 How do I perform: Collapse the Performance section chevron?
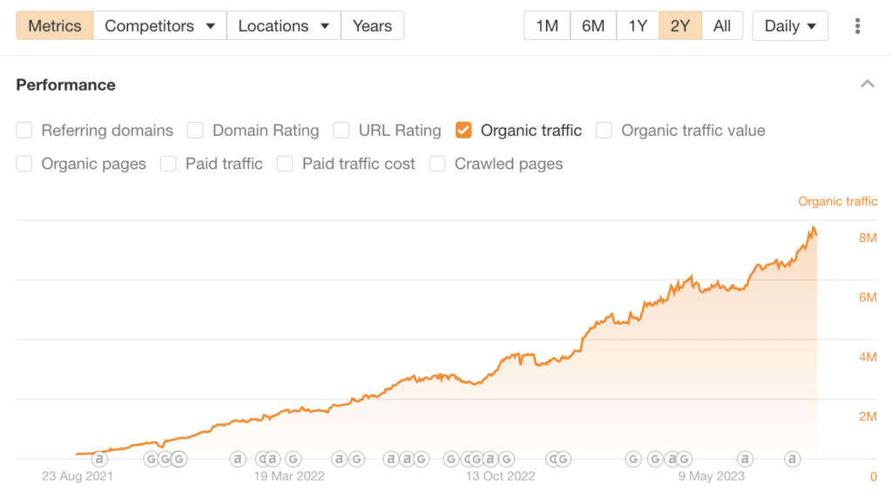[x=867, y=84]
